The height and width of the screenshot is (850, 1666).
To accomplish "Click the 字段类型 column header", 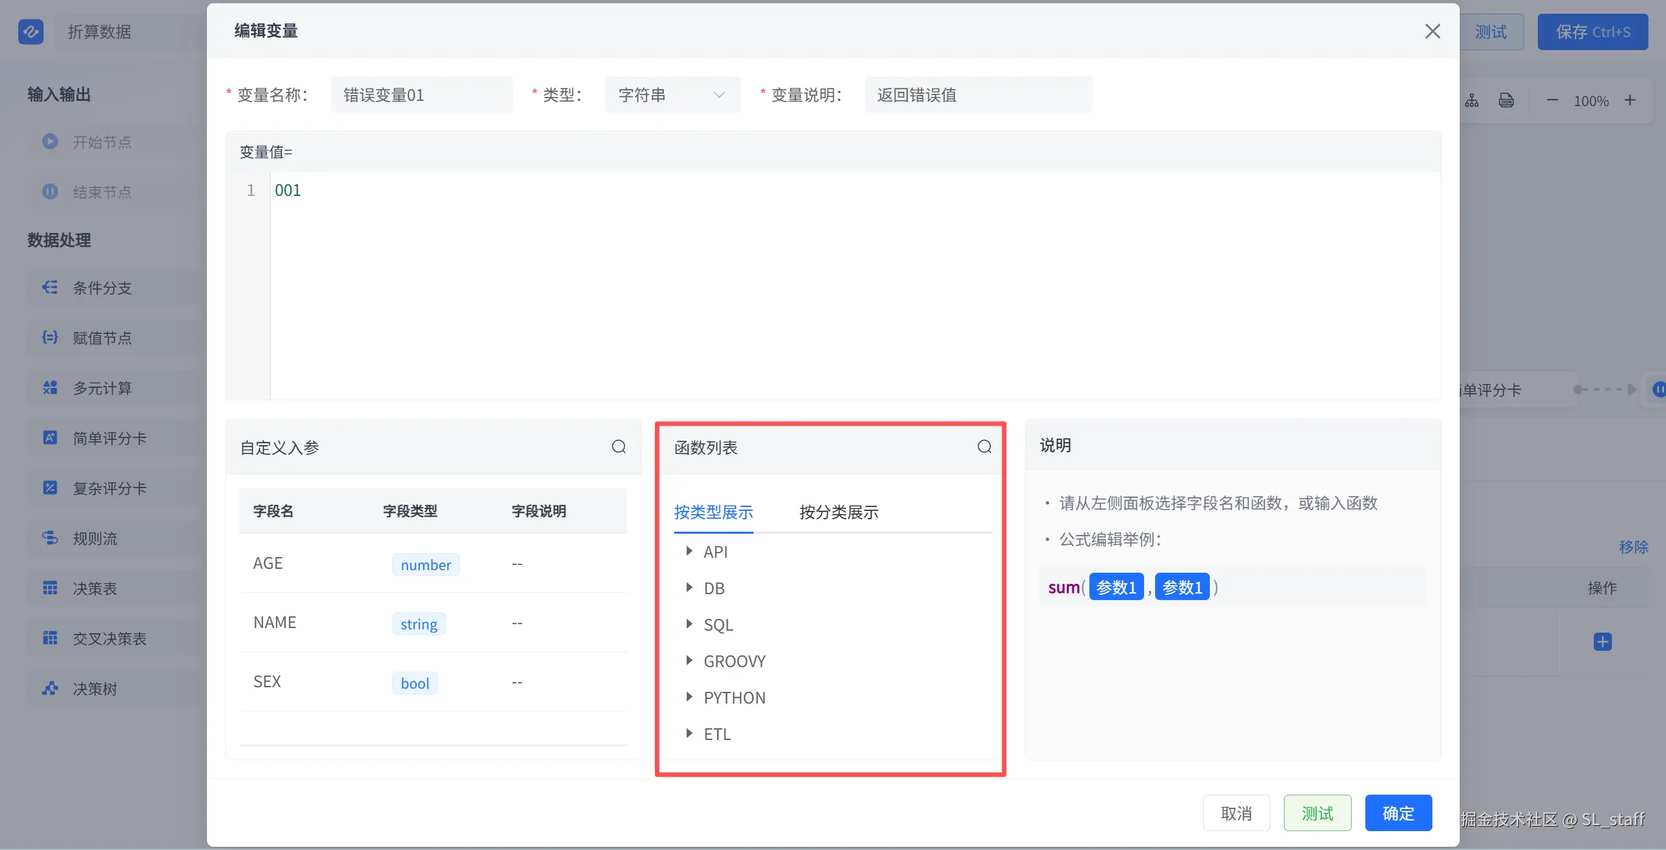I will [409, 511].
